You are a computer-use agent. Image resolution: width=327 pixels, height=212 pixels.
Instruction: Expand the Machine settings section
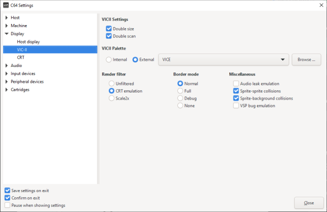click(7, 26)
